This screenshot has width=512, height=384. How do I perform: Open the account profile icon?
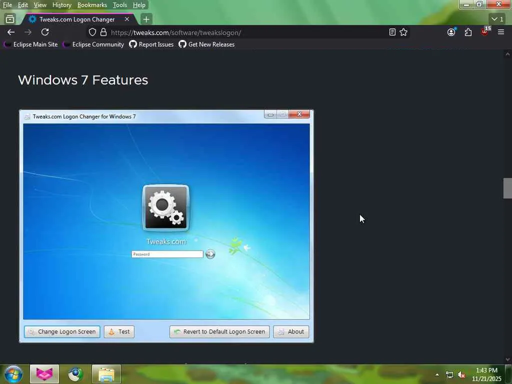451,32
